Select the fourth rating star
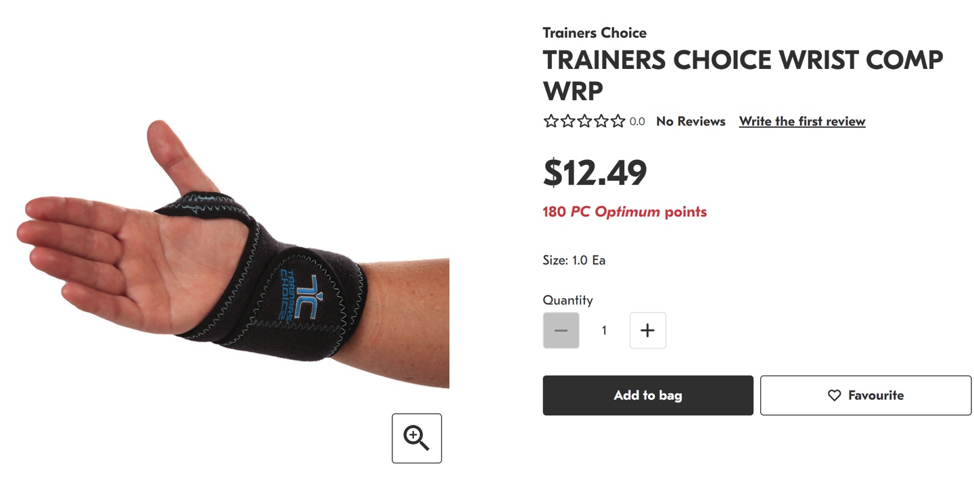The image size is (974, 489). 601,122
